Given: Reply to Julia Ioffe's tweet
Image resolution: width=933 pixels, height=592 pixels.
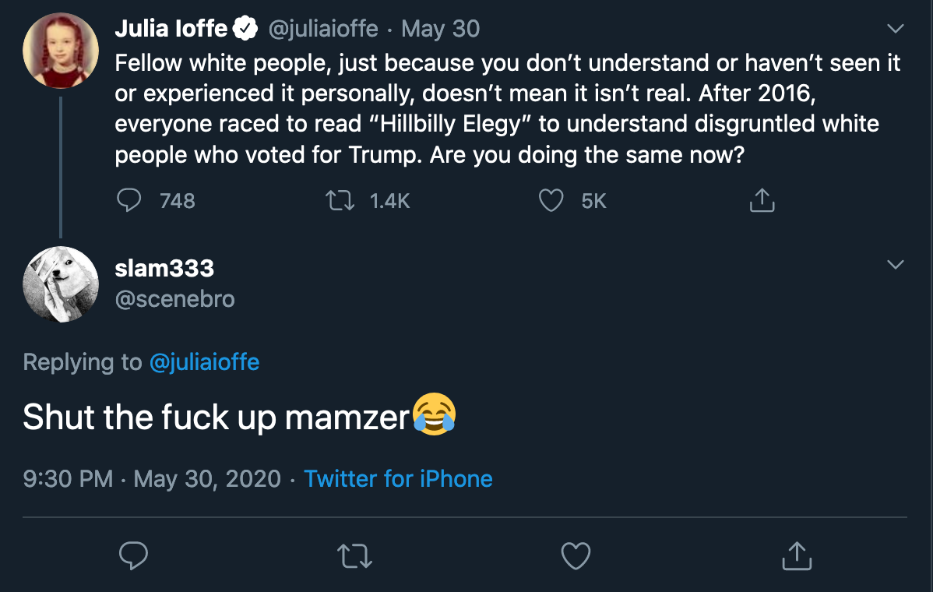Looking at the screenshot, I should (129, 201).
